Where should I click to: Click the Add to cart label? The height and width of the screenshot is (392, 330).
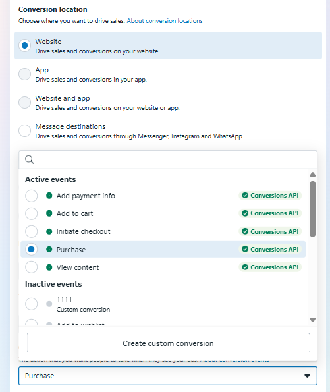coord(74,213)
